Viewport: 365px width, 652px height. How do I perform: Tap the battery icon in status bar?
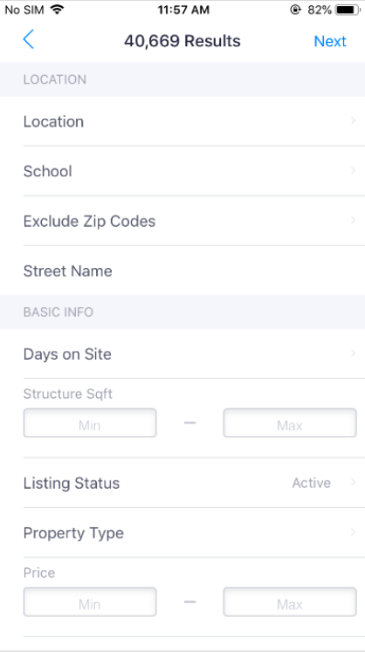coord(348,10)
